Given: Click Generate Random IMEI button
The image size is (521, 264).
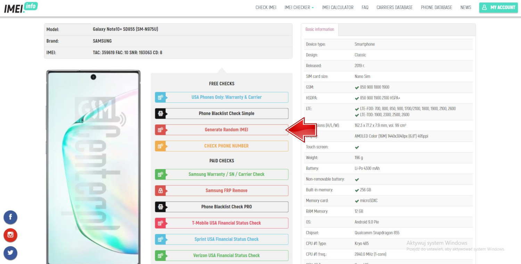Looking at the screenshot, I should pos(222,130).
